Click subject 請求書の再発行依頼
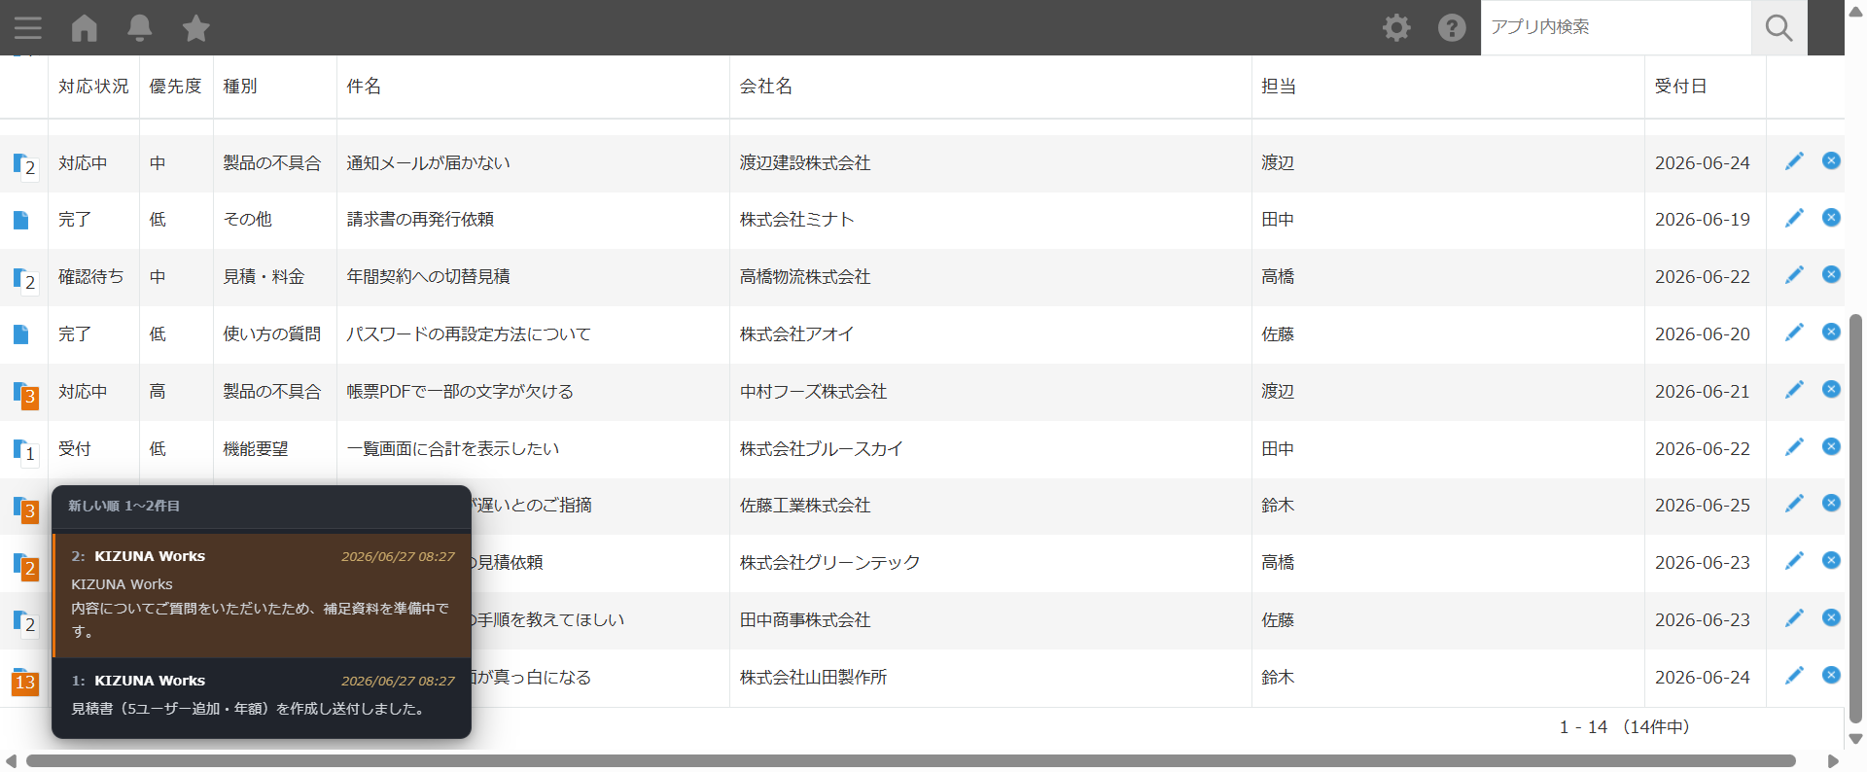This screenshot has width=1867, height=772. coord(420,220)
